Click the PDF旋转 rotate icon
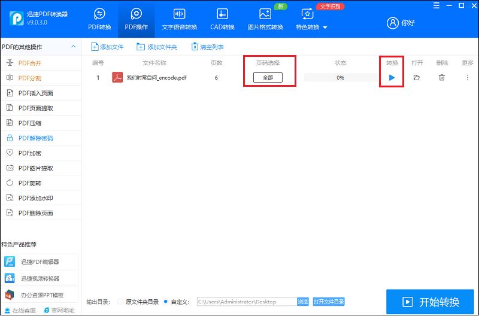 (x=10, y=183)
